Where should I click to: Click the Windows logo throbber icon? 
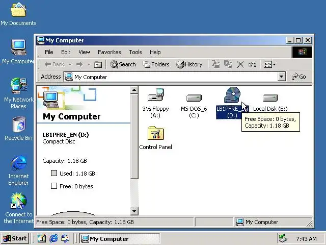coord(302,52)
